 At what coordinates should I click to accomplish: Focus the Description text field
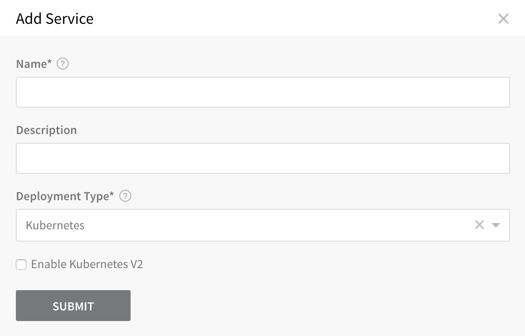263,158
